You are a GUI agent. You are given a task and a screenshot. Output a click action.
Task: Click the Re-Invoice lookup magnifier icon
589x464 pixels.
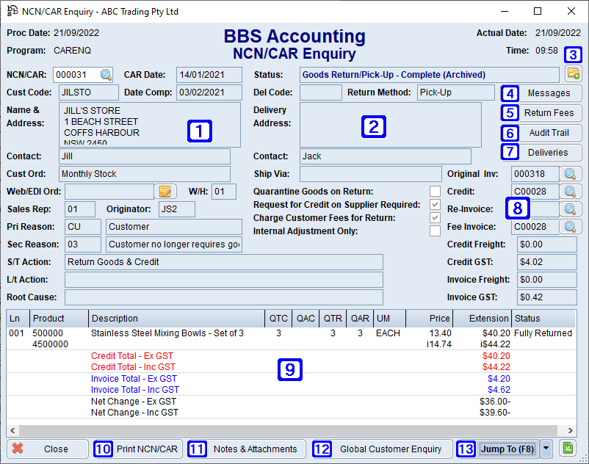tap(569, 209)
